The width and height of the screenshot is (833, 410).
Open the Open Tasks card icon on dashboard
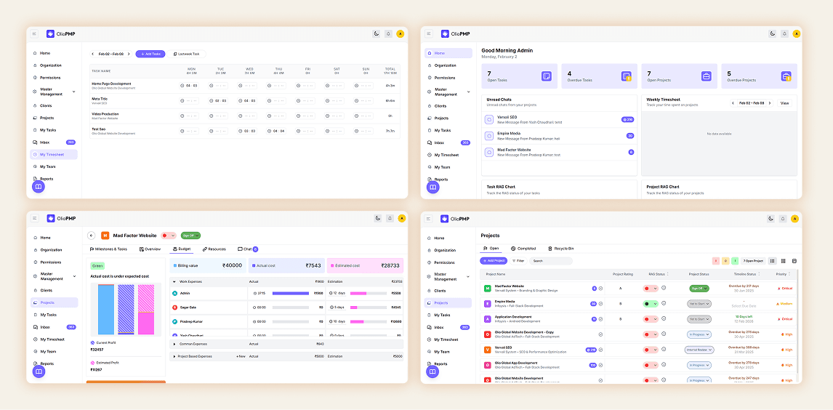[546, 76]
